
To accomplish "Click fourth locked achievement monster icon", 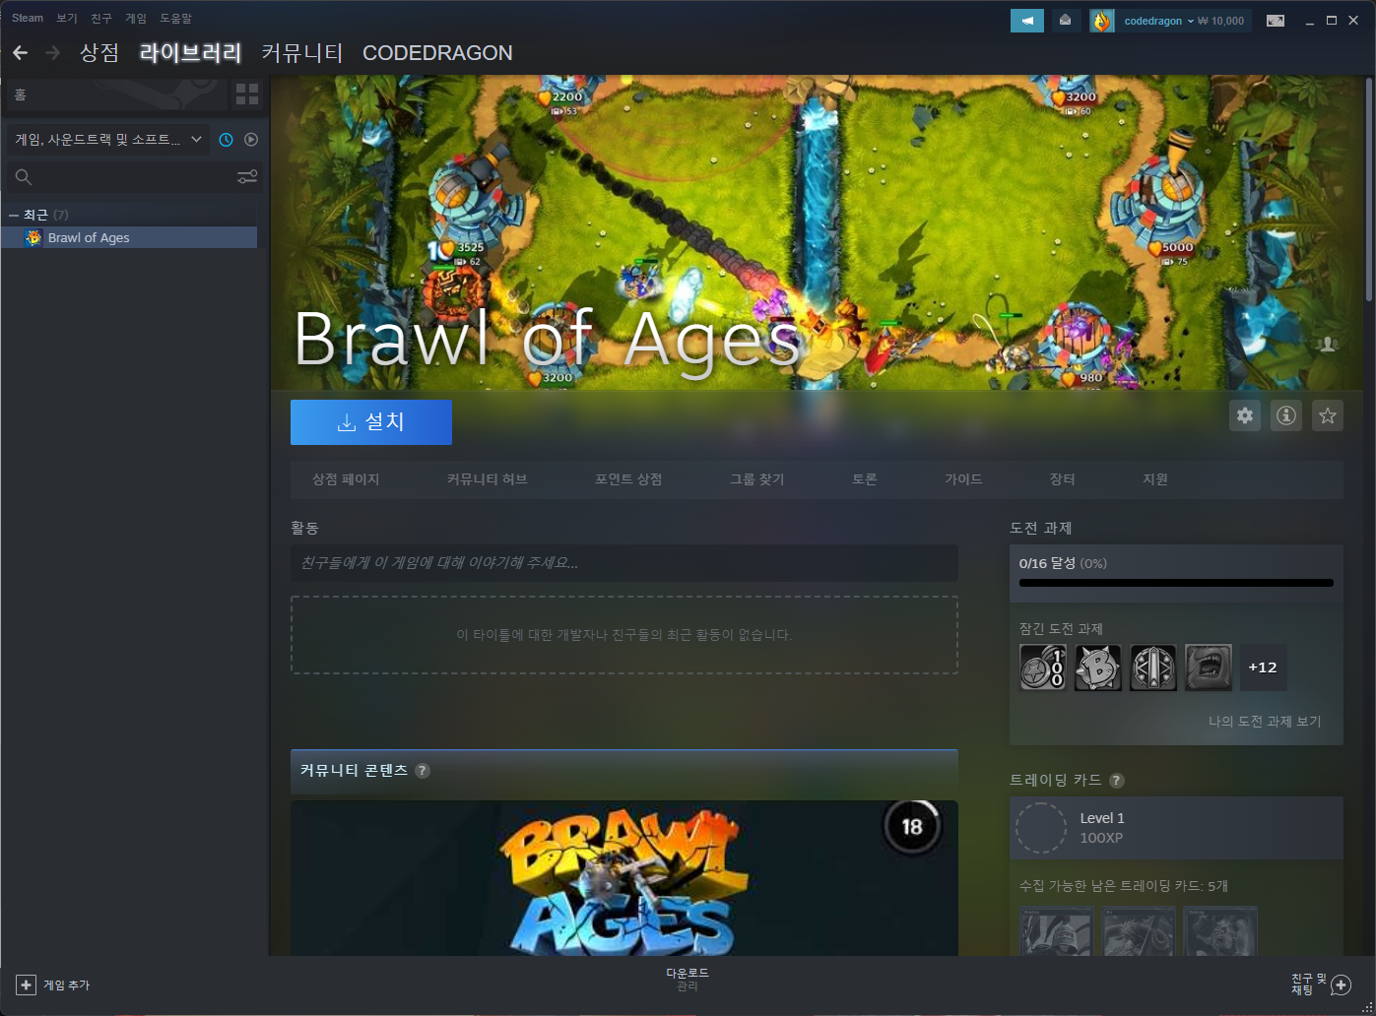I will [x=1209, y=667].
